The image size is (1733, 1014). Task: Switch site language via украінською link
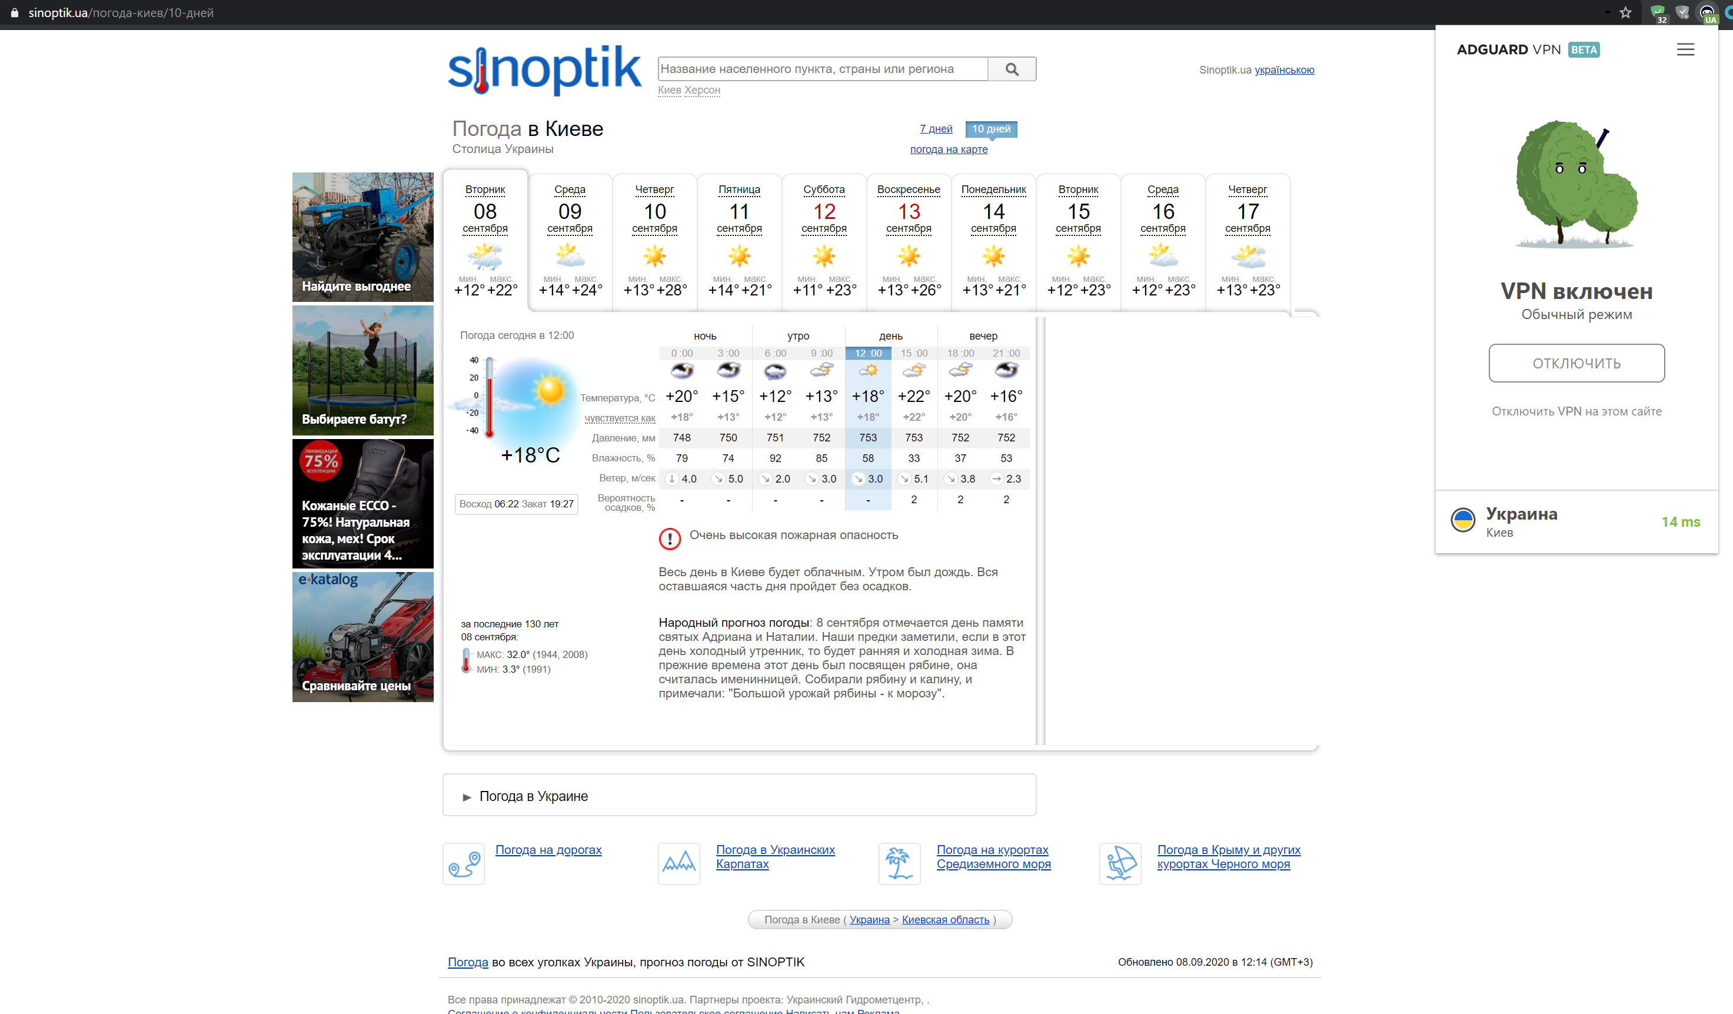1285,69
